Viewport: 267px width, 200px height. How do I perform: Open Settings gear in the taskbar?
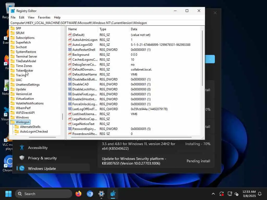(x=101, y=194)
